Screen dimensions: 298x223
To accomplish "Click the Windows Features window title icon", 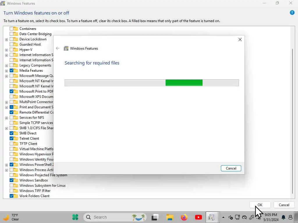I will point(3,3).
